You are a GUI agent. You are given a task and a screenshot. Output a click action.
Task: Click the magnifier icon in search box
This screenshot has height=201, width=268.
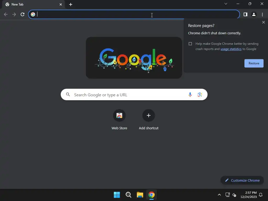68,94
